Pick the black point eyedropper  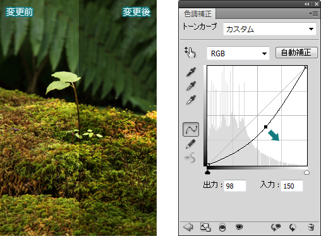pyautogui.click(x=191, y=71)
